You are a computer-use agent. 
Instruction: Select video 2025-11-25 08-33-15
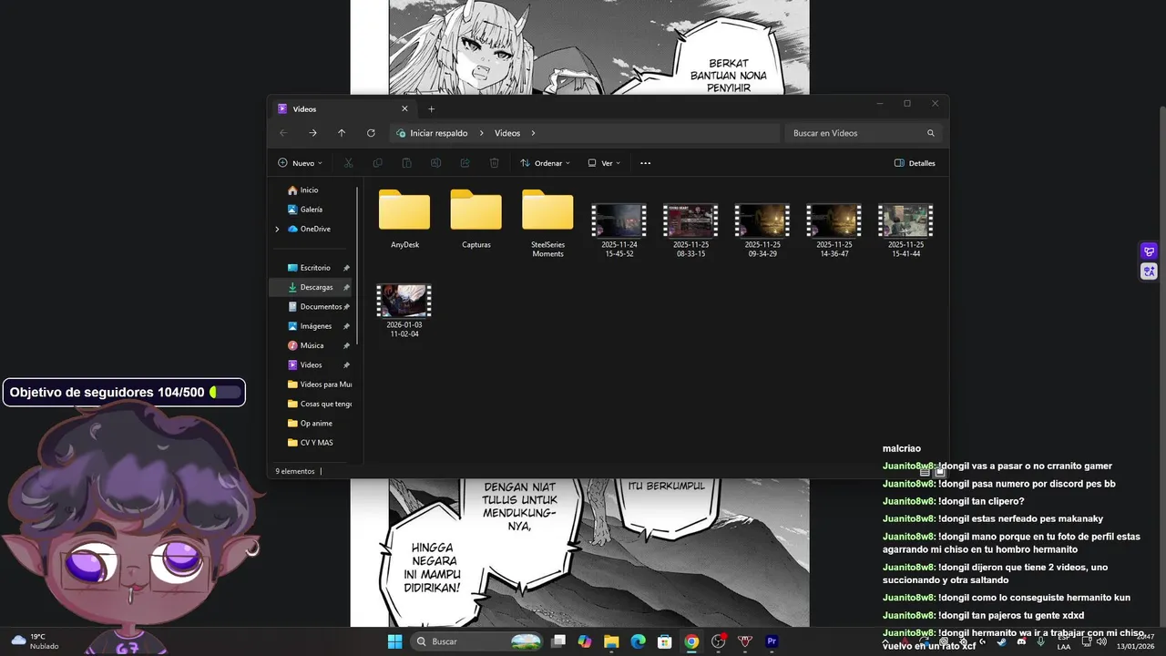pos(690,230)
